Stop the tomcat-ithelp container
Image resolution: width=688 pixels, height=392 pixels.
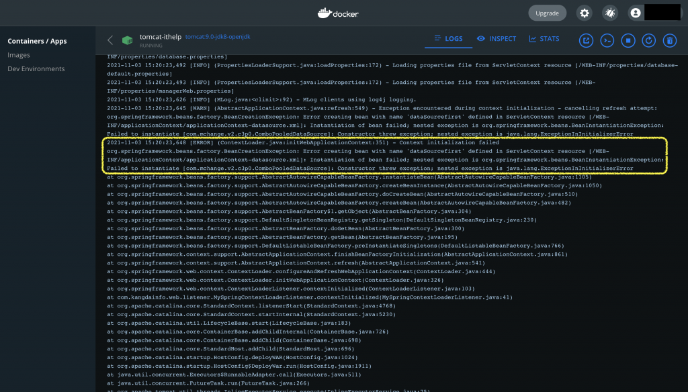click(628, 40)
